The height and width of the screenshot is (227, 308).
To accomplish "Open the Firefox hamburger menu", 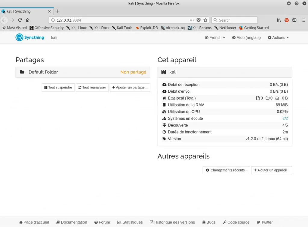I will (x=303, y=20).
